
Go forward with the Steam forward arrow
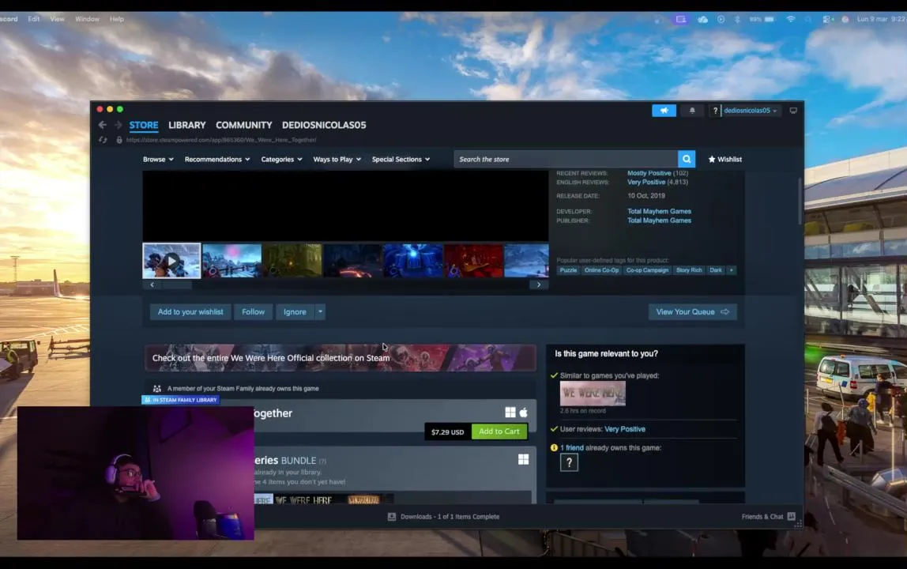118,125
